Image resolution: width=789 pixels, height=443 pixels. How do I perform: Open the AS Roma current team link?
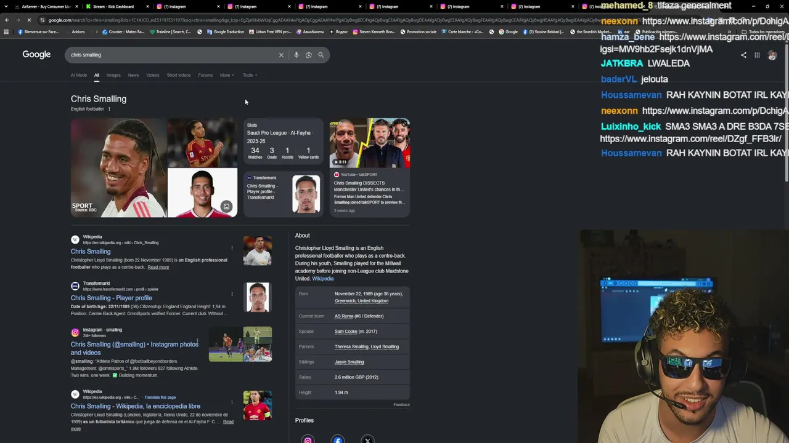pos(344,316)
